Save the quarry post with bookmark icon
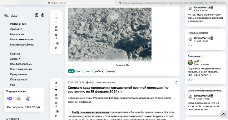The height and width of the screenshot is (120, 228). (57, 43)
